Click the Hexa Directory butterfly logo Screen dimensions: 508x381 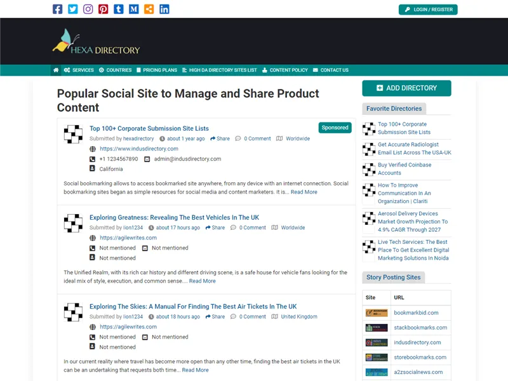96,42
